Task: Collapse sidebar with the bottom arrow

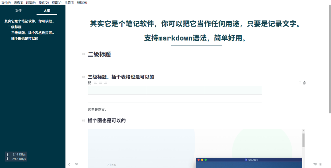Action: (69, 164)
